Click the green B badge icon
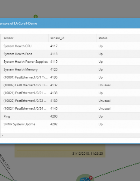This screenshot has height=181, width=140. (36, 16)
